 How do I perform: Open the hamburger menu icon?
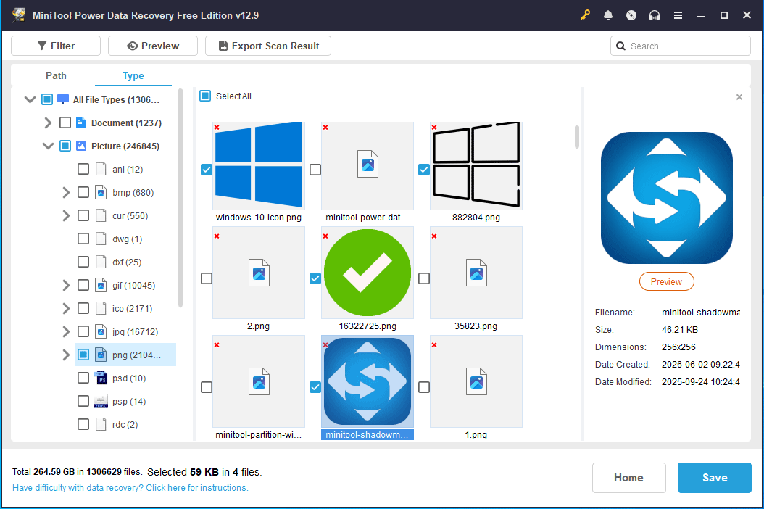[x=678, y=15]
